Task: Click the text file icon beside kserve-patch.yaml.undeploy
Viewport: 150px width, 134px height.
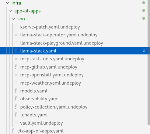Action: 16,26
